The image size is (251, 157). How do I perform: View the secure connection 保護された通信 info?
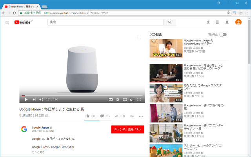(31, 13)
